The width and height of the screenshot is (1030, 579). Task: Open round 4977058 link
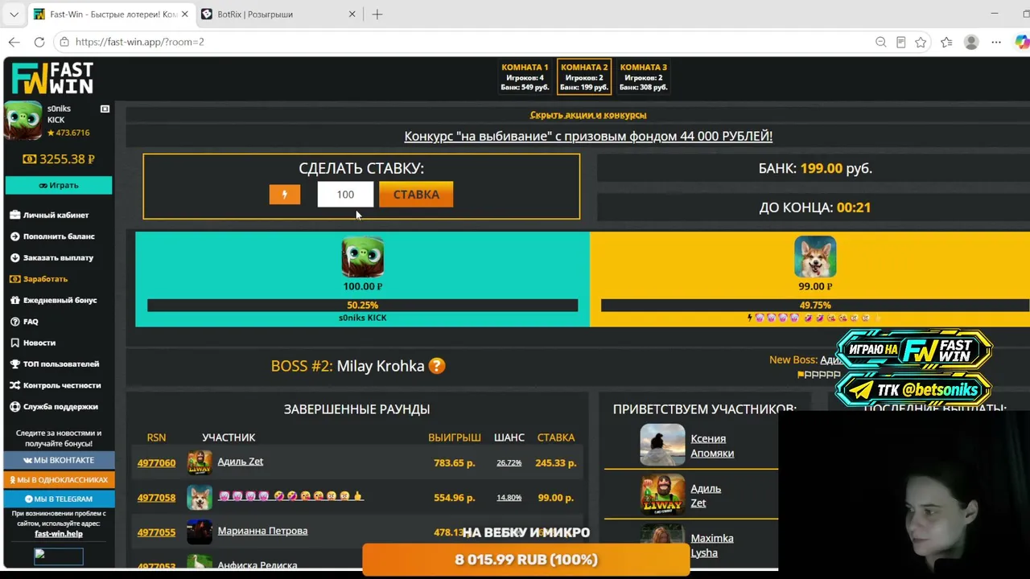click(156, 498)
